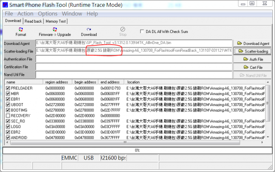Viewport: 275px width, 172px height.
Task: Open the Window menu
Action: pyautogui.click(x=72, y=14)
